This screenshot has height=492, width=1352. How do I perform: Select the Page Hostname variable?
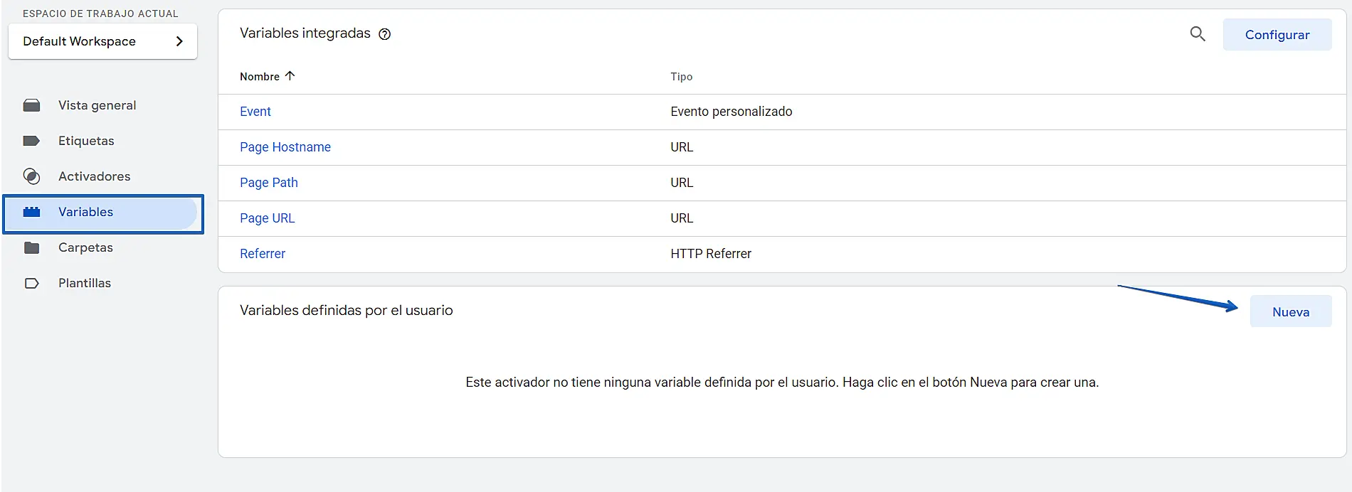point(285,147)
